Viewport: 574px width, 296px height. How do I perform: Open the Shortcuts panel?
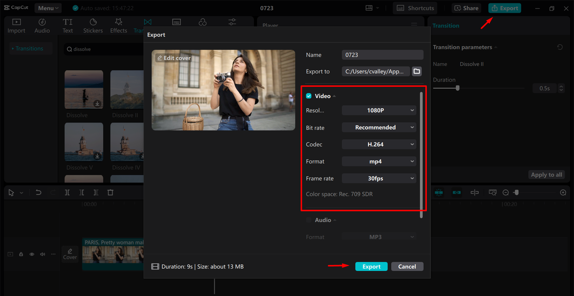(416, 8)
